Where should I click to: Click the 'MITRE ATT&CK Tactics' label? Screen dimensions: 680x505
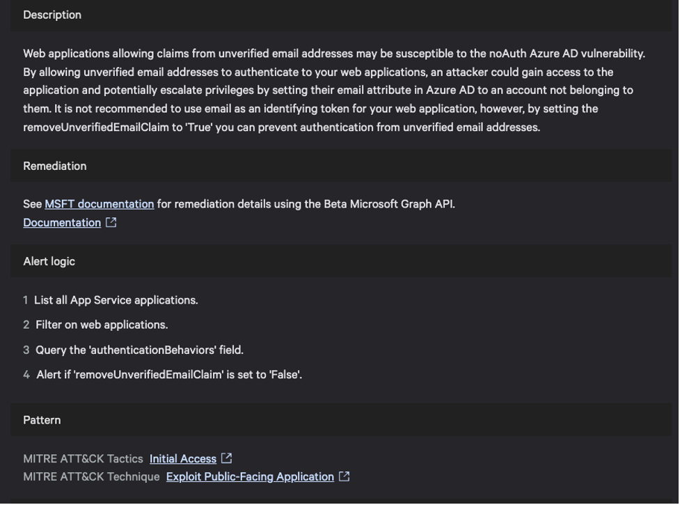coord(83,458)
